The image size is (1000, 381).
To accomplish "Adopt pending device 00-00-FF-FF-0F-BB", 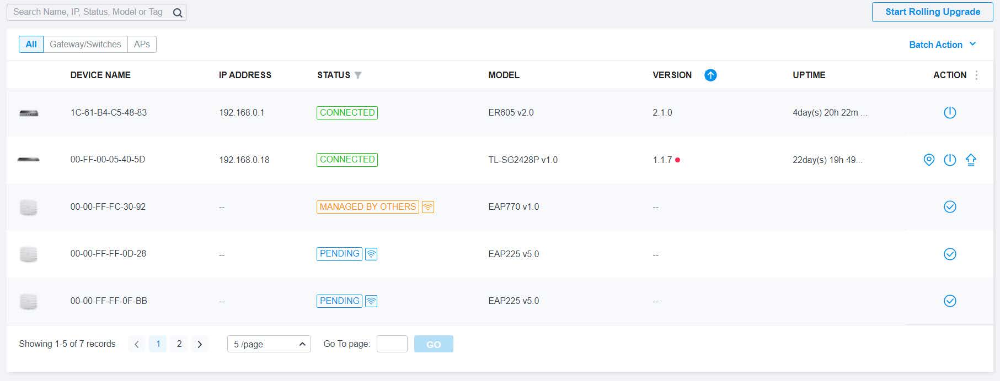I will click(x=949, y=301).
